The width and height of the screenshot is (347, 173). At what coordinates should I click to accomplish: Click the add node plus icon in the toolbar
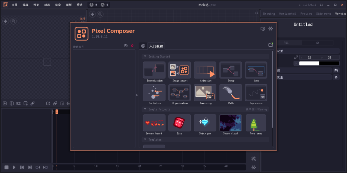5,103
